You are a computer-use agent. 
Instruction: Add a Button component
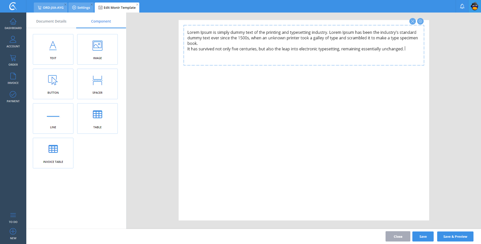(53, 84)
